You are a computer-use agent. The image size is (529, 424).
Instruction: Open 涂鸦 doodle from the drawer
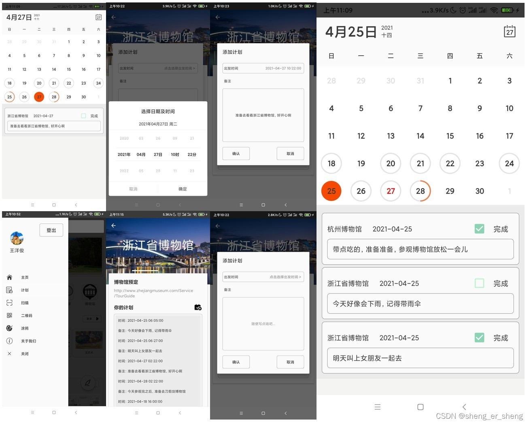point(25,328)
